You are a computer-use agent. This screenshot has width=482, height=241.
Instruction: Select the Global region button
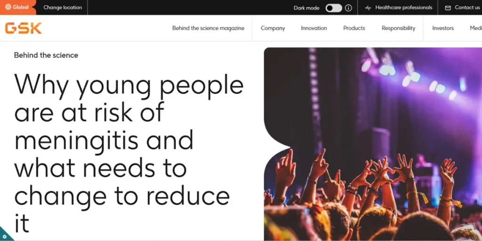pos(17,8)
